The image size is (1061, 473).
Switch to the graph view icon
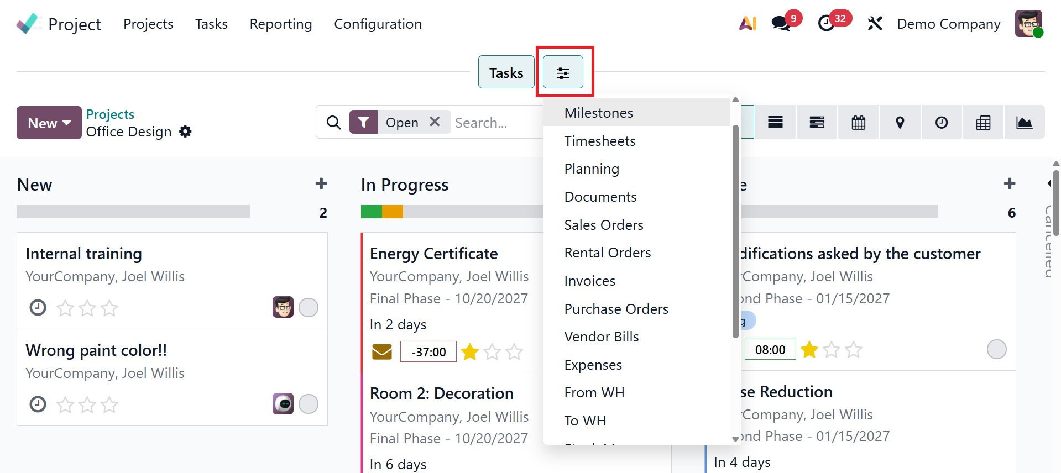pyautogui.click(x=1024, y=122)
